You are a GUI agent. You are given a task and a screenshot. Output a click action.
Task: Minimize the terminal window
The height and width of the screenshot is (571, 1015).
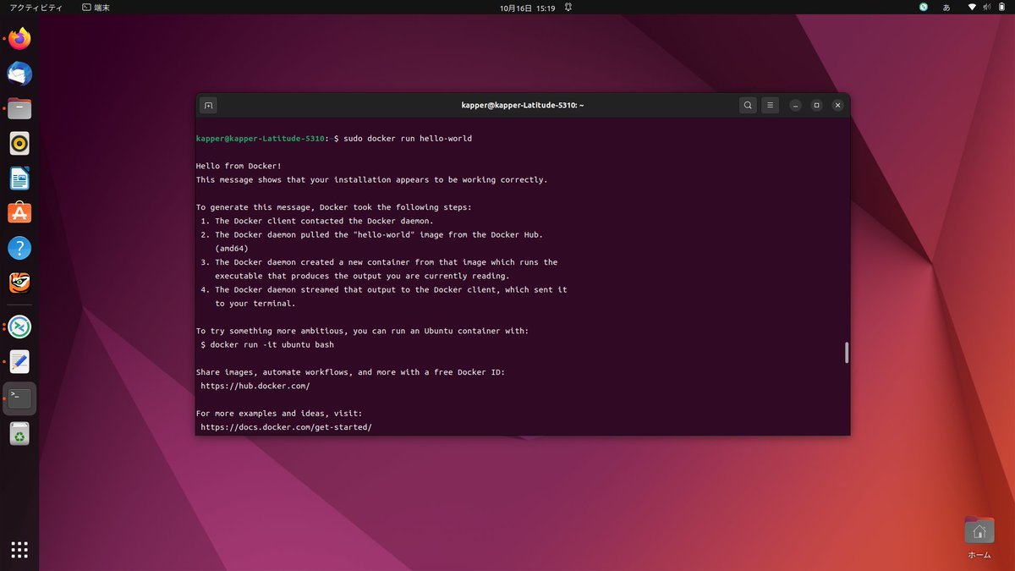(795, 105)
